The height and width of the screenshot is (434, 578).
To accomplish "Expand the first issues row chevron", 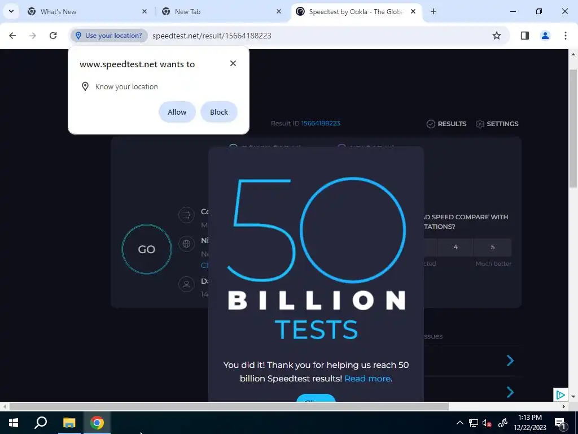I will (x=510, y=361).
